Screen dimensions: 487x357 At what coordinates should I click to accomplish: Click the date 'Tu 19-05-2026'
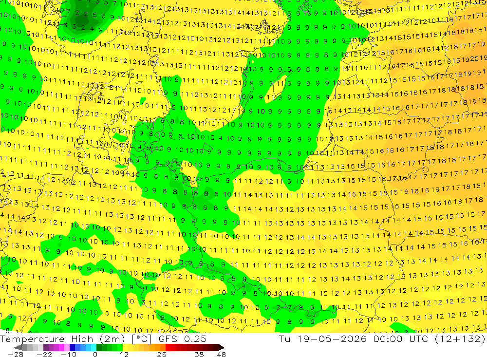point(323,339)
